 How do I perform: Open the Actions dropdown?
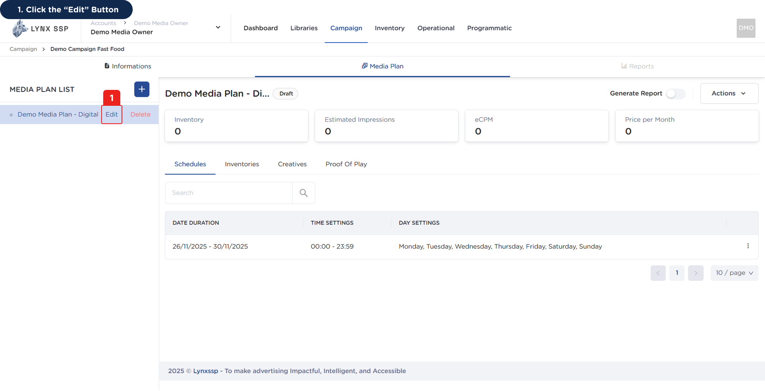pos(729,93)
